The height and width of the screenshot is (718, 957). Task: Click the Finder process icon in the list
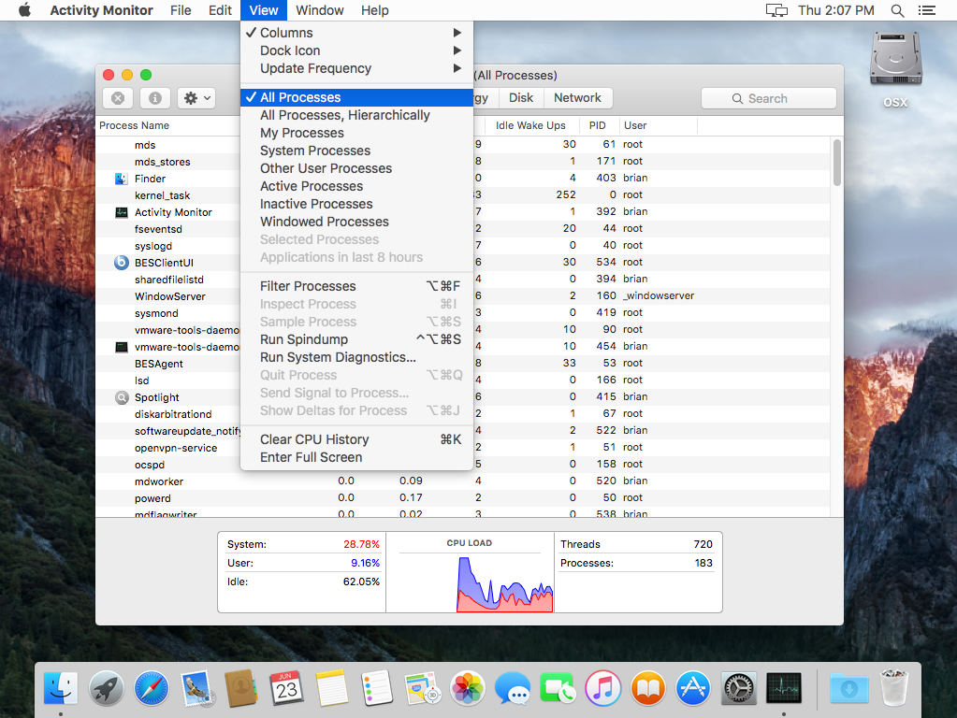[x=122, y=179]
